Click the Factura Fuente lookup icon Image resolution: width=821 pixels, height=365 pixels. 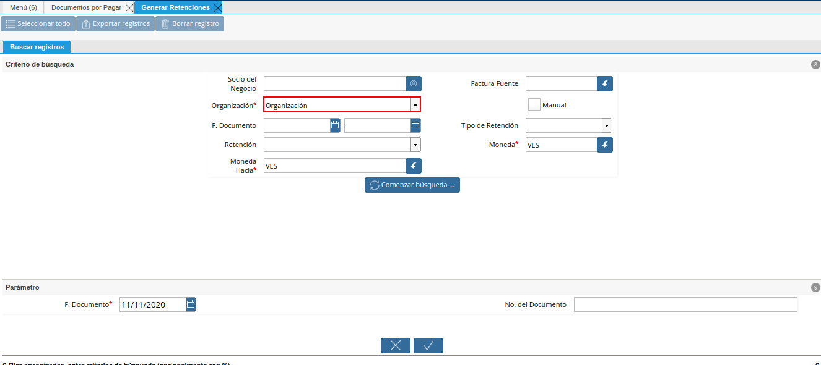(x=604, y=83)
